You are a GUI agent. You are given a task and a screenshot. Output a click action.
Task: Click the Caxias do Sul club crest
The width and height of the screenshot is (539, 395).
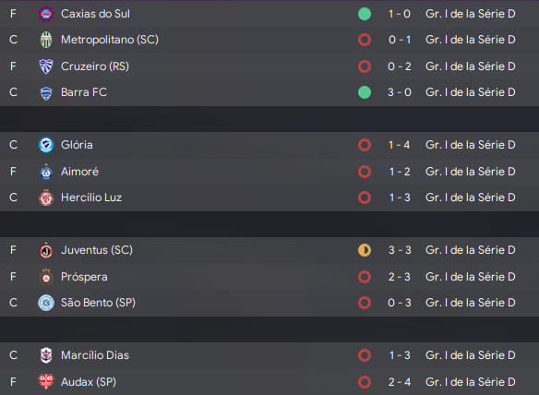point(46,14)
